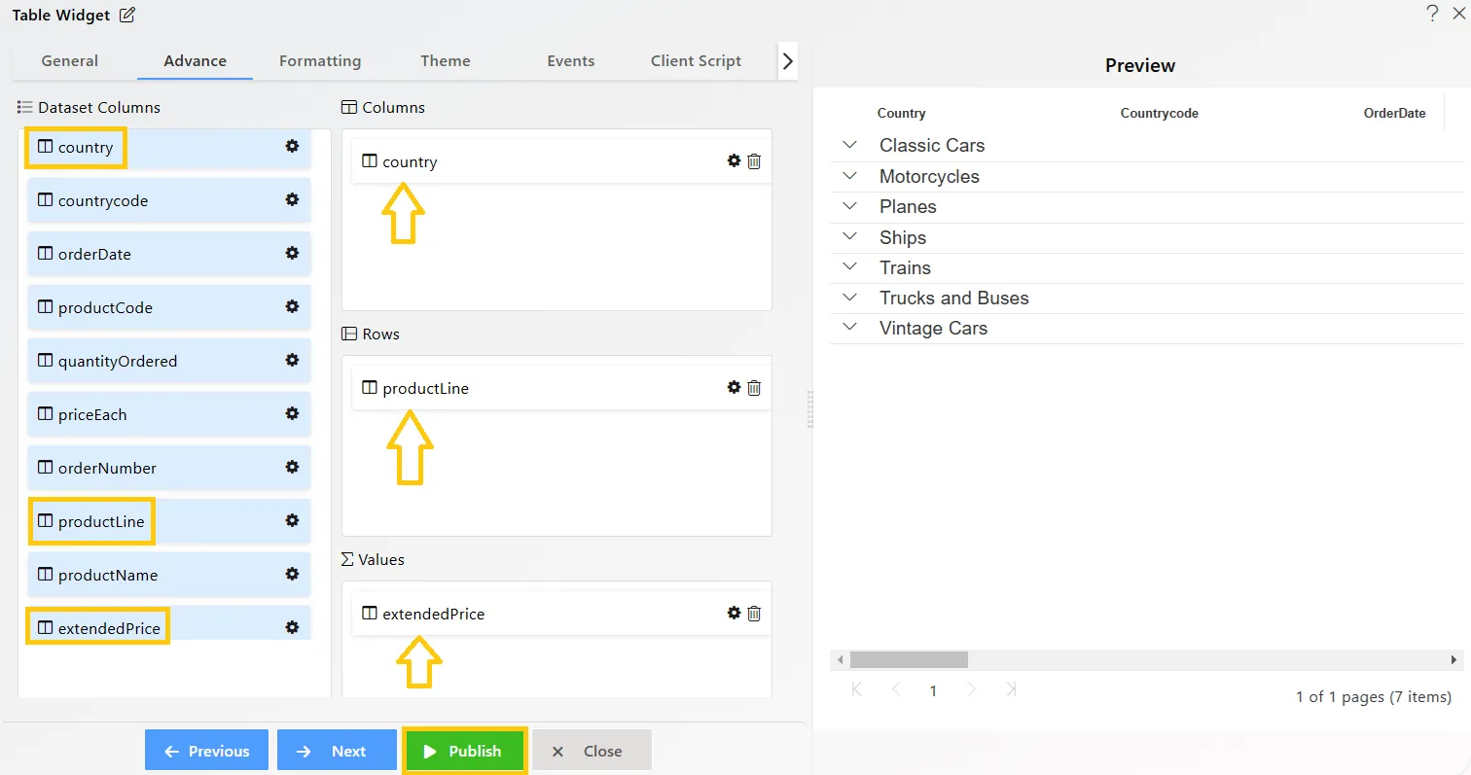The image size is (1471, 775).
Task: Open the help question mark icon
Action: (1432, 13)
